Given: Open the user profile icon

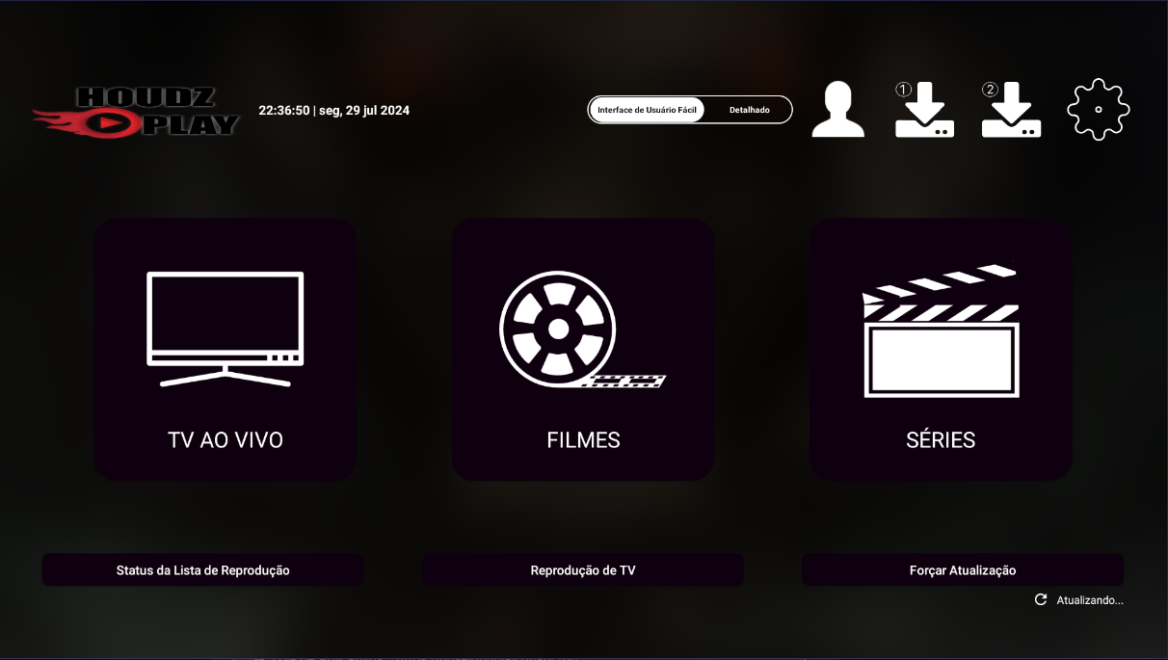Looking at the screenshot, I should tap(837, 110).
